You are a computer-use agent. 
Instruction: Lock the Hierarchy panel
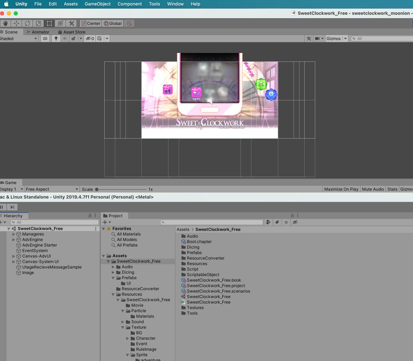pos(90,215)
